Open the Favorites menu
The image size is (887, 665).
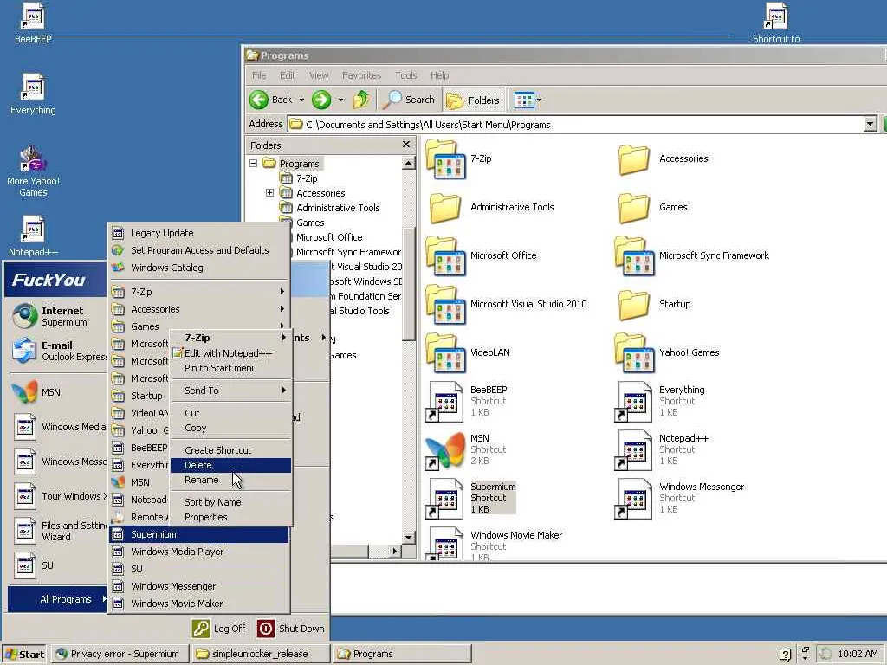[x=361, y=75]
